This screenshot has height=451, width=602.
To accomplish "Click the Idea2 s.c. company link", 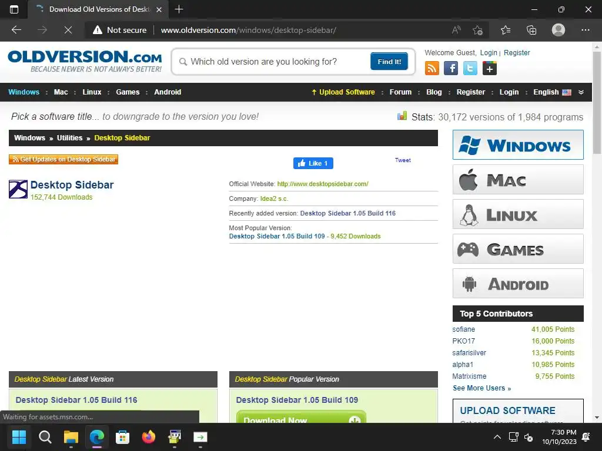I will pos(274,198).
